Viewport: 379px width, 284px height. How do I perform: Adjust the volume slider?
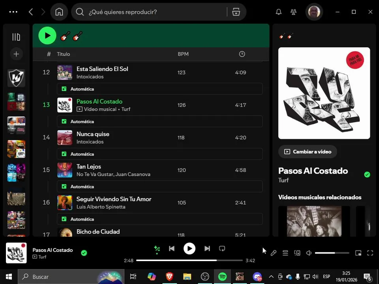[332, 253]
